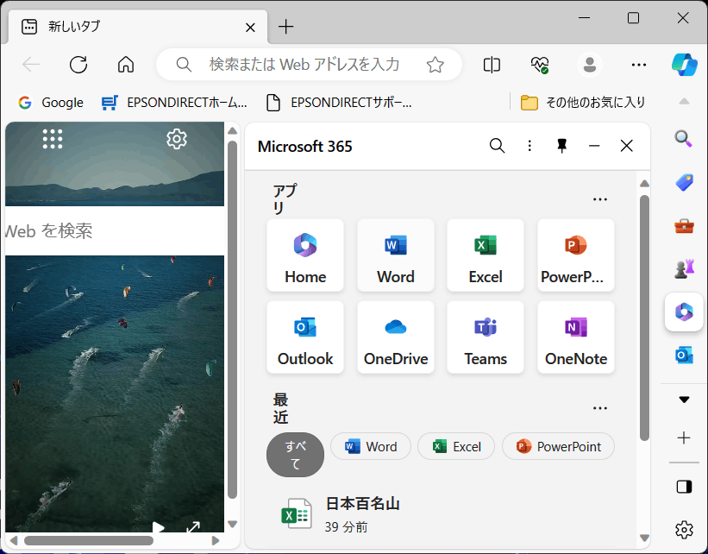Toggle sidebar visibility icon

pos(684,487)
